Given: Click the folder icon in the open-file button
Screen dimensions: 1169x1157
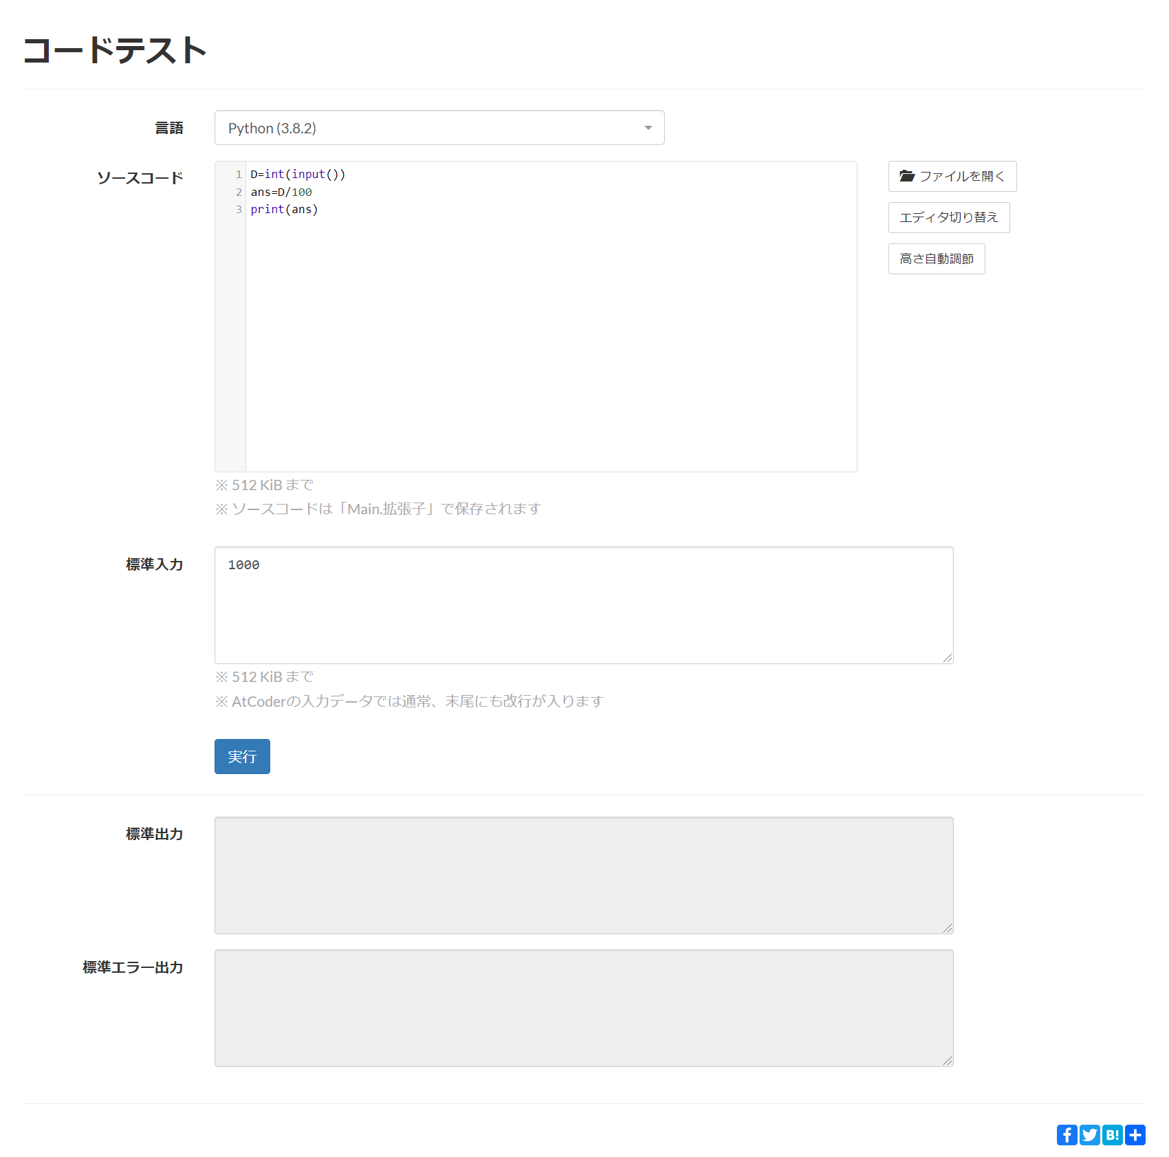Looking at the screenshot, I should point(907,176).
